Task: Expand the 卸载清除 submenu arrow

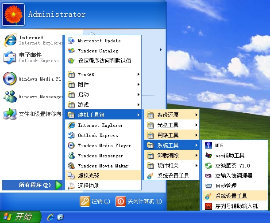Action: tap(197, 156)
